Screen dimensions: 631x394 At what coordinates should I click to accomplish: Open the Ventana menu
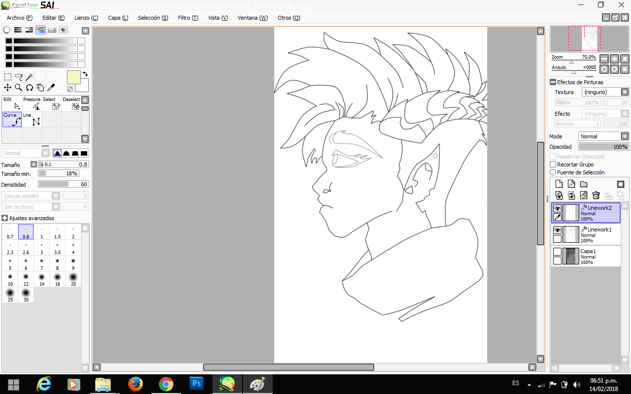[253, 18]
